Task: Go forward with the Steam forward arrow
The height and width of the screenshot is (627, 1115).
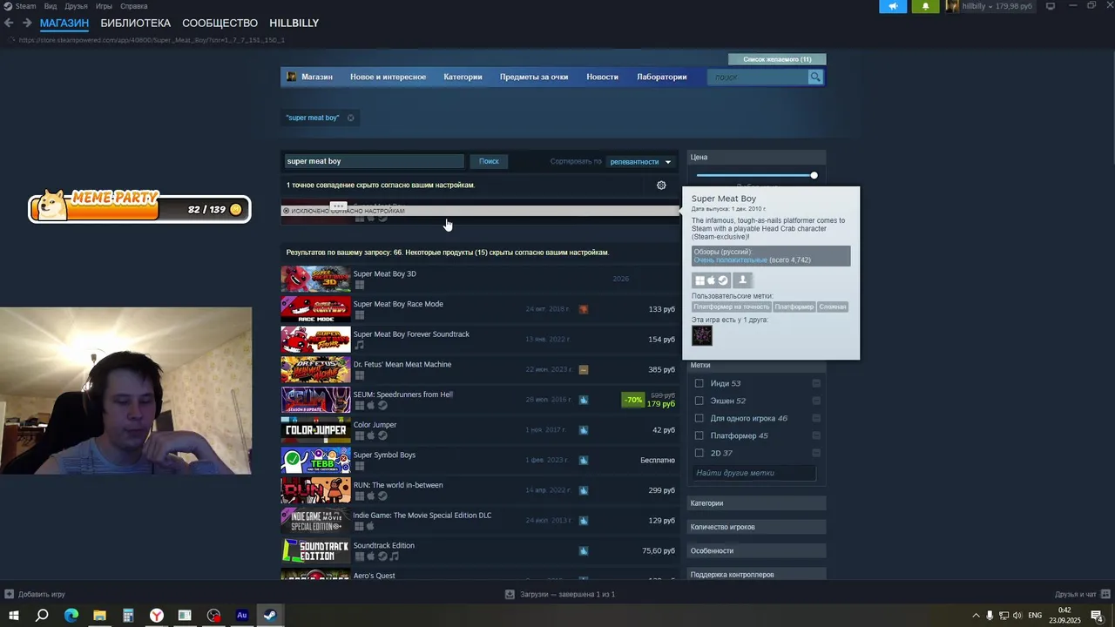Action: click(27, 24)
